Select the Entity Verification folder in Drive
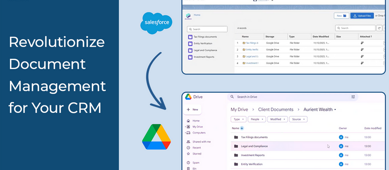This screenshot has width=389, height=170. pyautogui.click(x=307, y=164)
